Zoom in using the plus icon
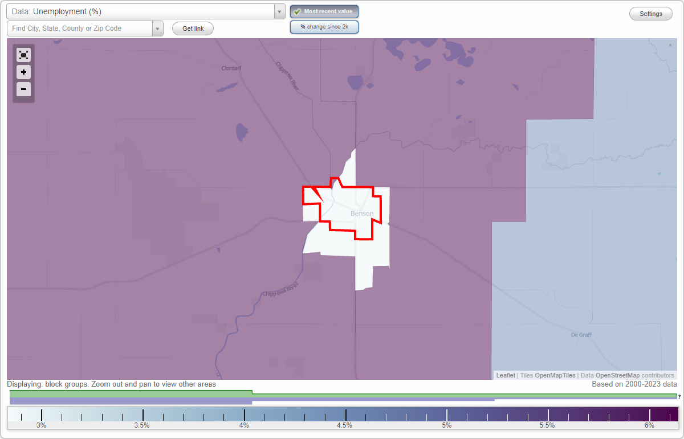The width and height of the screenshot is (684, 439). click(x=23, y=72)
